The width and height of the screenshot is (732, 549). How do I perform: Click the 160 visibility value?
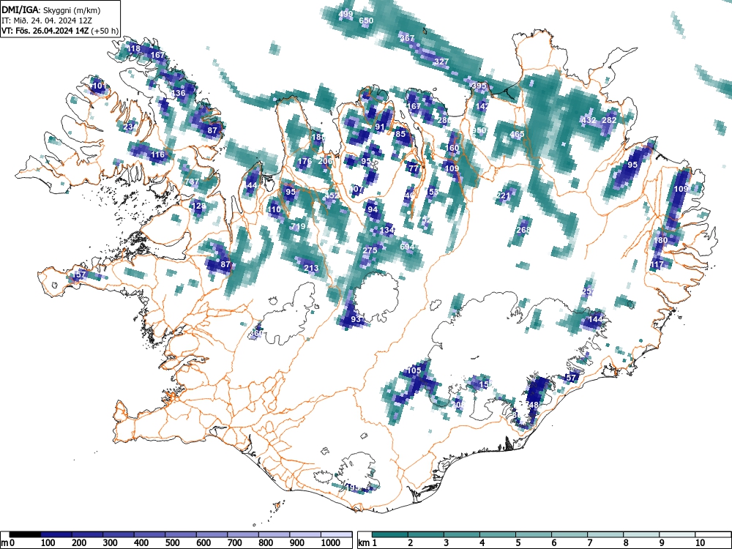coord(452,148)
